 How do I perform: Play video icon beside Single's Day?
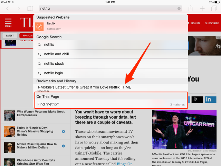[64, 131]
